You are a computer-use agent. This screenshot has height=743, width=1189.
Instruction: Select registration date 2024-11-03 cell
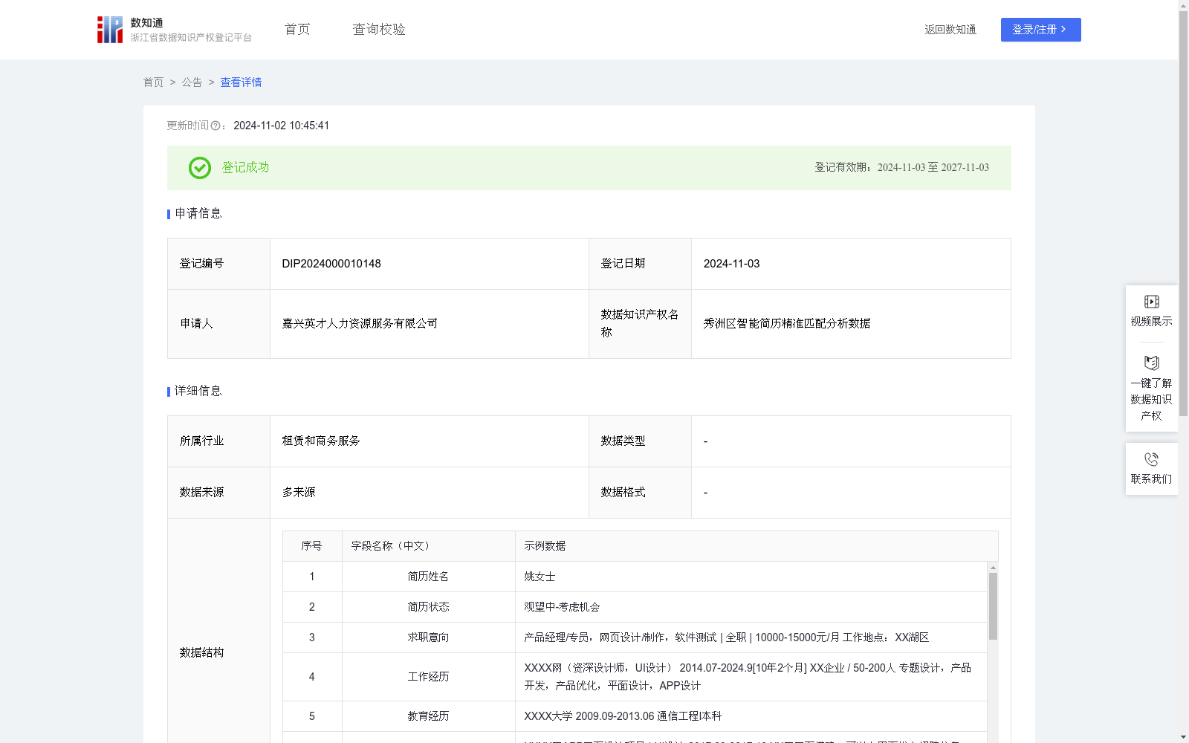pos(851,264)
